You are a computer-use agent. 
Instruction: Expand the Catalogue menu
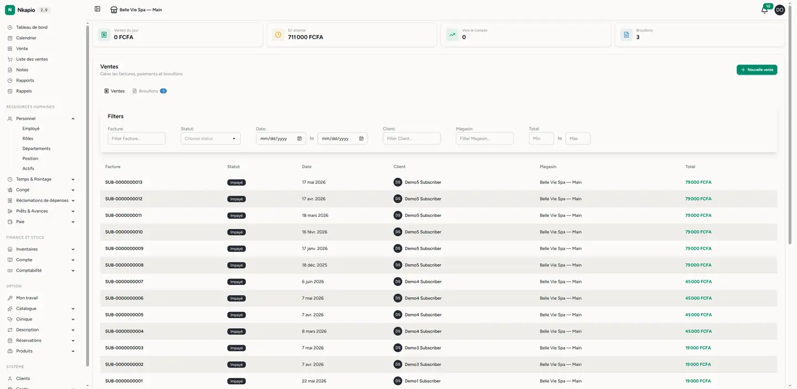(x=42, y=308)
